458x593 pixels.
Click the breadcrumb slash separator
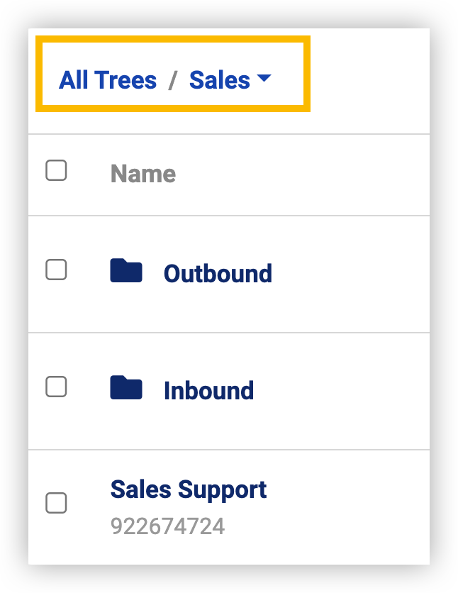(173, 80)
